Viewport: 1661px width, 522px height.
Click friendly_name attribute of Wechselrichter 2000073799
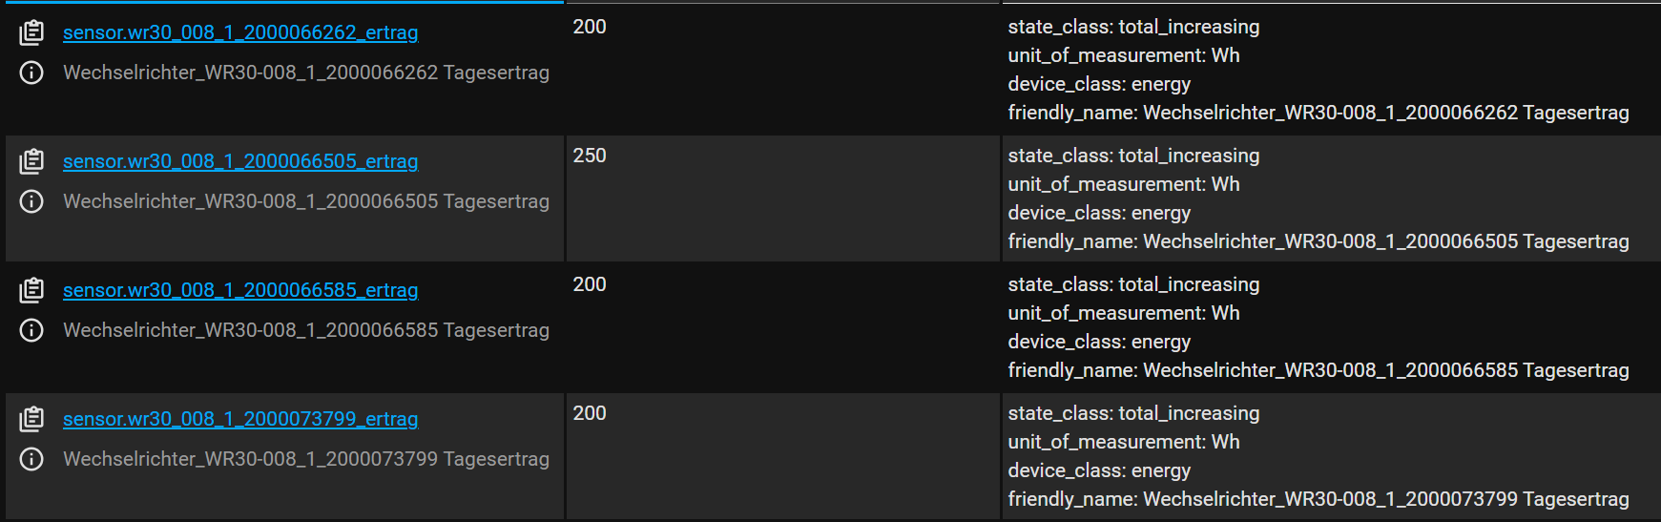(1318, 499)
